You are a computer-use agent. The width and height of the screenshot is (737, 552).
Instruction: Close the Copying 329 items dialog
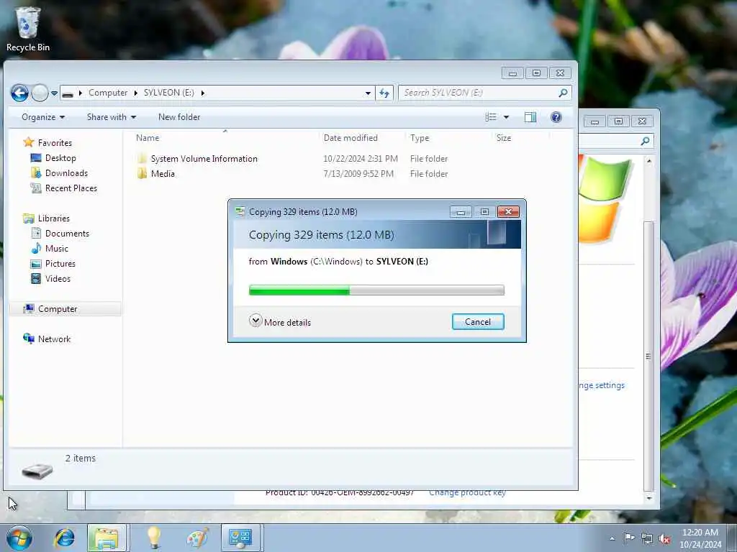tap(508, 212)
